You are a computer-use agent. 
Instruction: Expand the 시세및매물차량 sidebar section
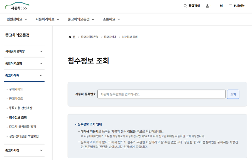[x=24, y=51]
